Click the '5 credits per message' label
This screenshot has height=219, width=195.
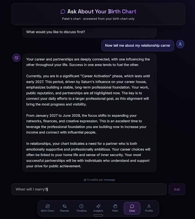(x=101, y=180)
